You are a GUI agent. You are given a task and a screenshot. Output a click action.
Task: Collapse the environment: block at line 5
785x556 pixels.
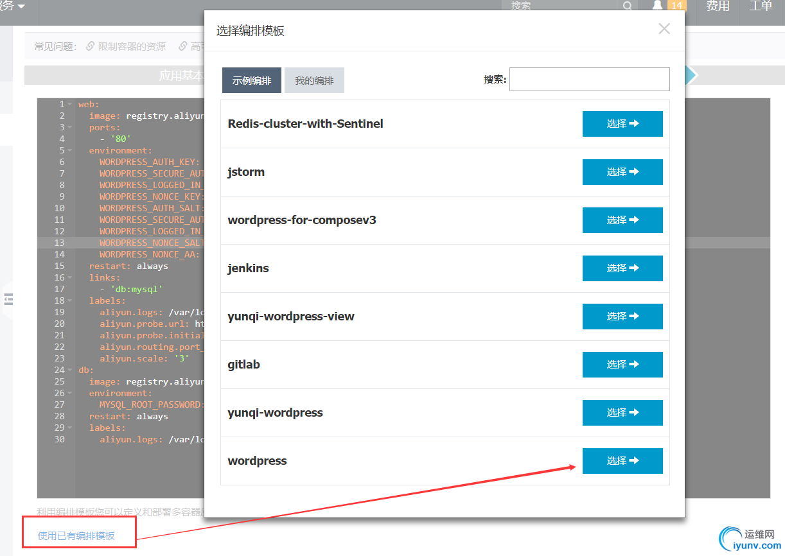pos(70,150)
